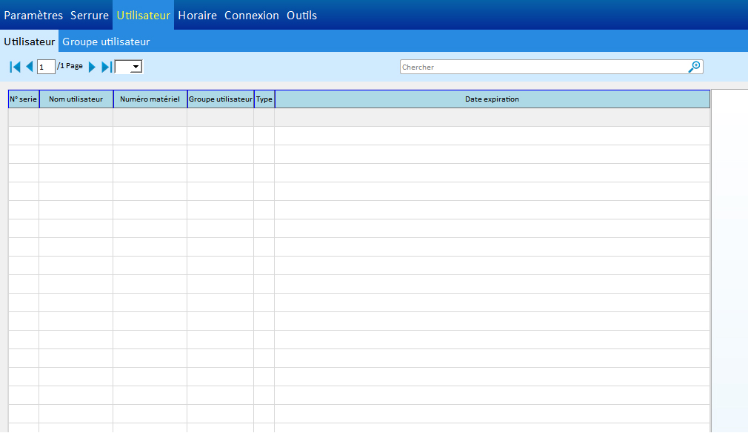Screen dimensions: 748x433
Task: Open the Paramètres menu
Action: (33, 15)
